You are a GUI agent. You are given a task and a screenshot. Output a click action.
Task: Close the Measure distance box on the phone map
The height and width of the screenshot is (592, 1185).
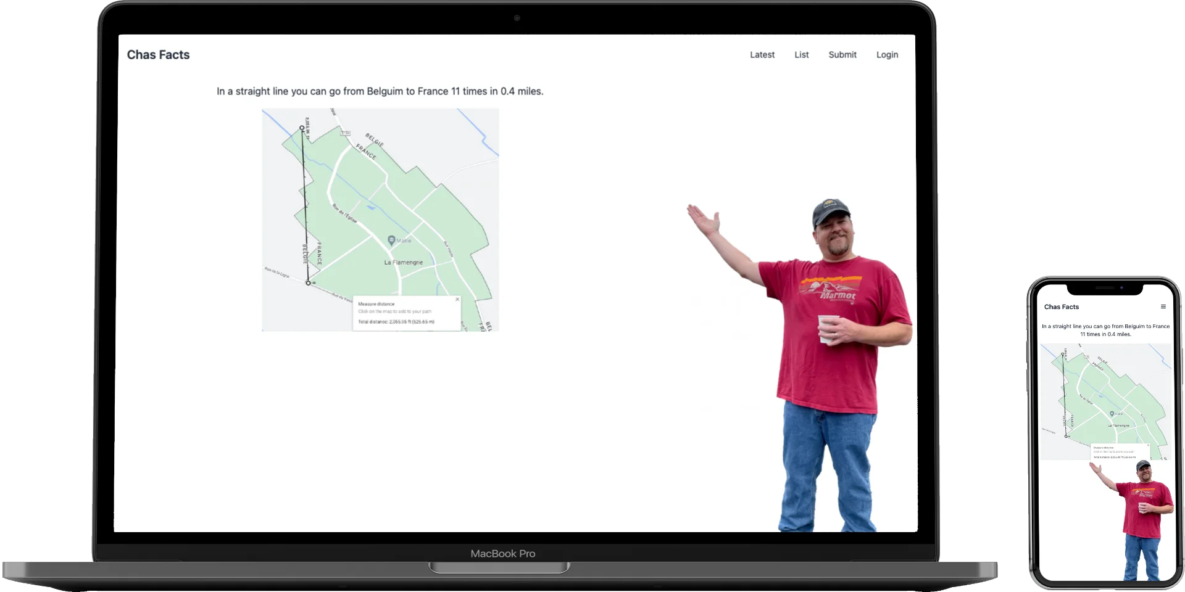1147,444
